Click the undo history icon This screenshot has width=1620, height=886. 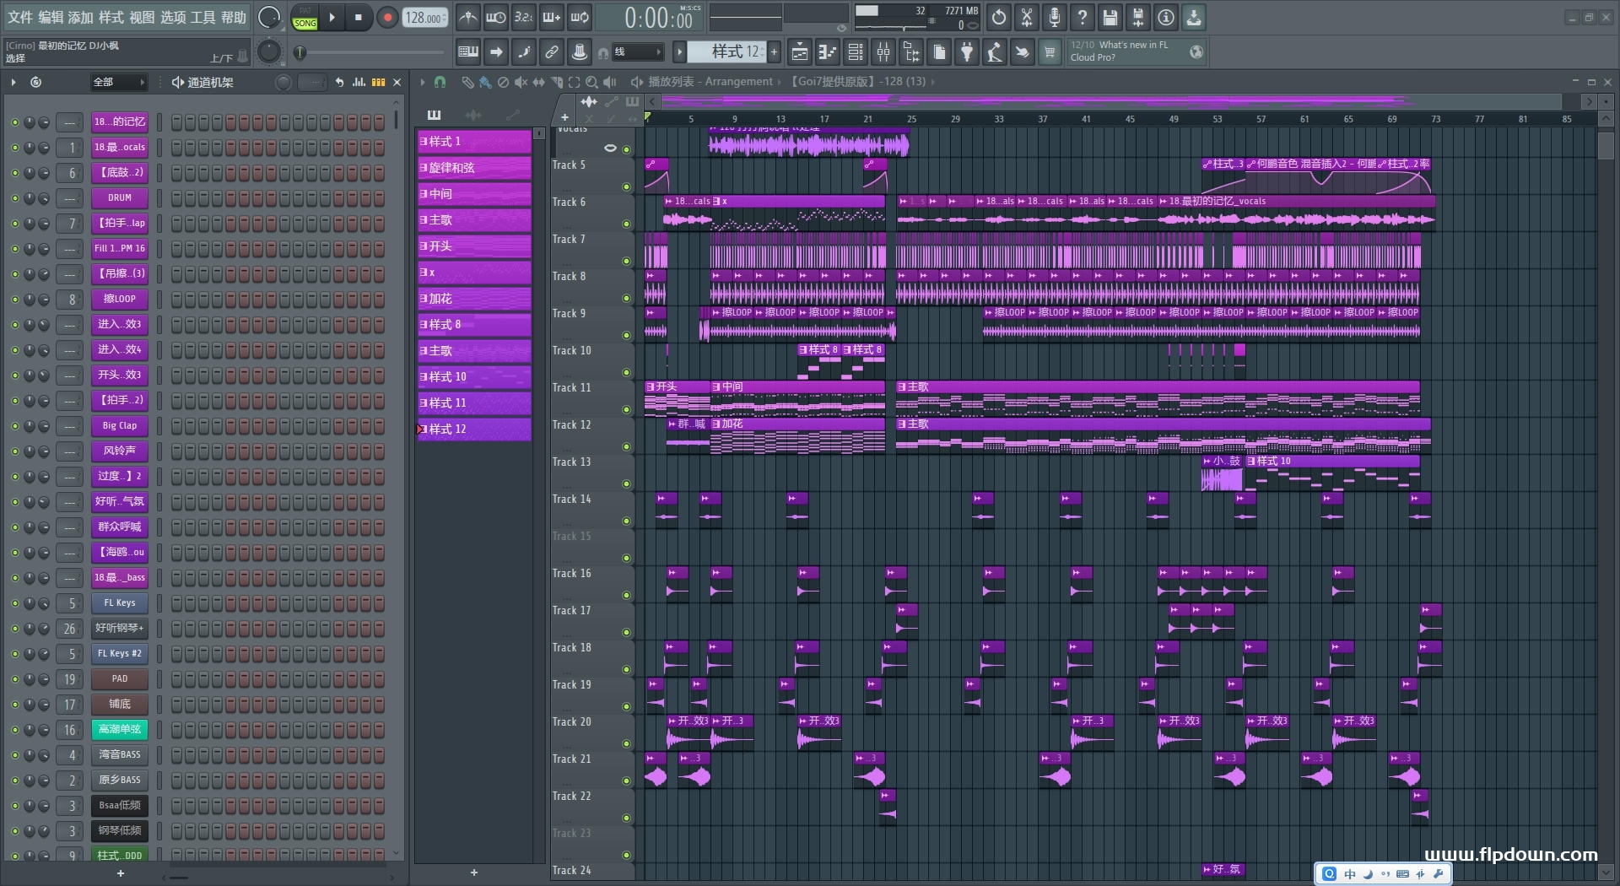point(999,17)
